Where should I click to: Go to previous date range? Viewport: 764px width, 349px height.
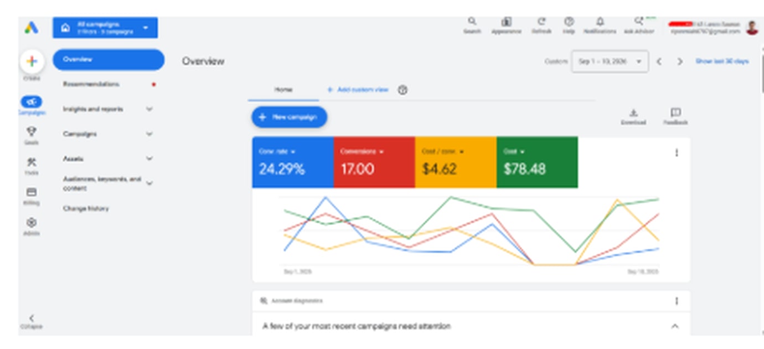tap(659, 61)
